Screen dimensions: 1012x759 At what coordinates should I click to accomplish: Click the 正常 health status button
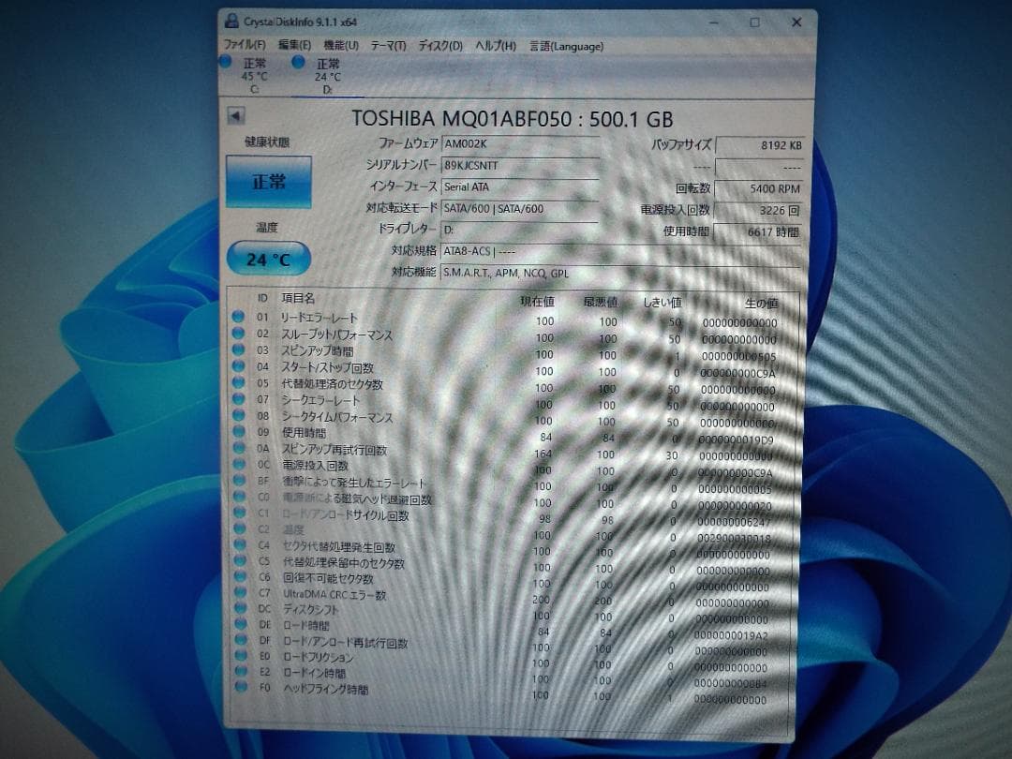[267, 181]
